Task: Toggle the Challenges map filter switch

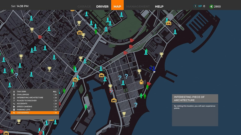Action: click(55, 95)
